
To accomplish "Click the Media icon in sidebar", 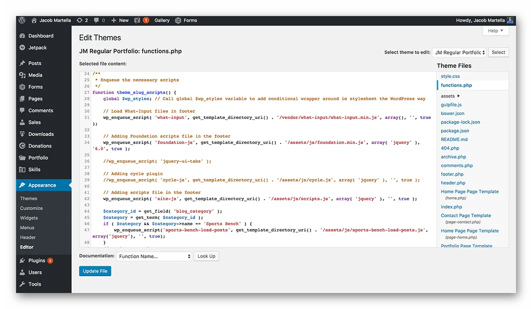I will [22, 75].
